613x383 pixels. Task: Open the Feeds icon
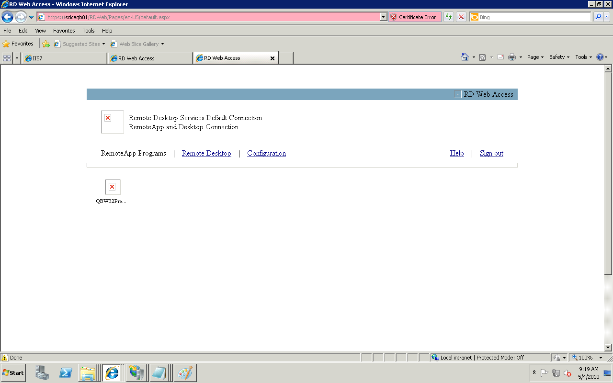click(481, 56)
